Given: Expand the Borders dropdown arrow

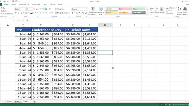Looking at the screenshot, I should pos(28,13).
